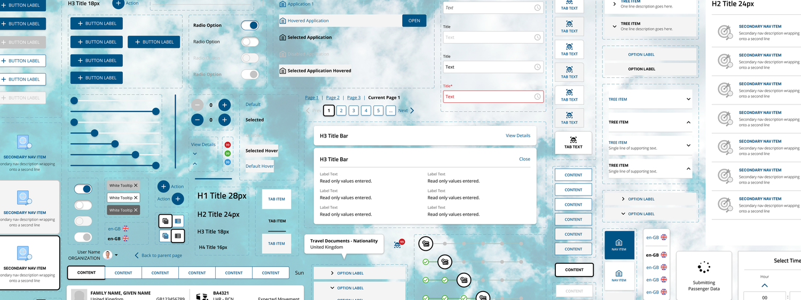Go to pagination page 4
The image size is (801, 300).
tap(366, 111)
